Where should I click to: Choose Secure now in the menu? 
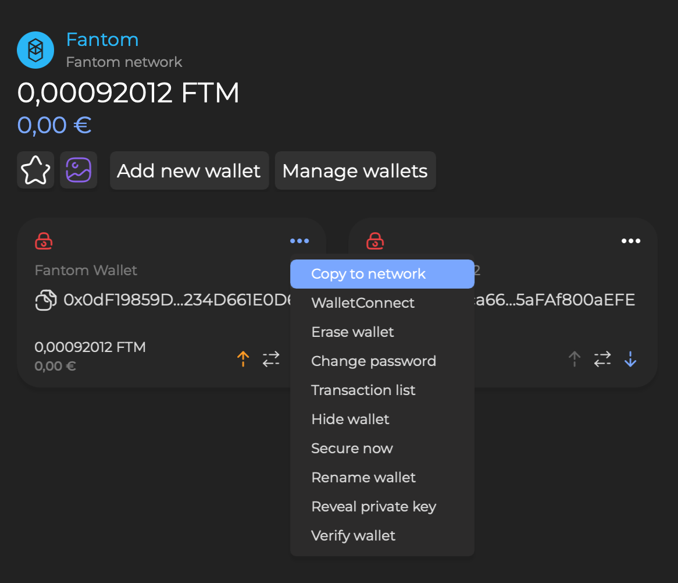click(x=382, y=449)
